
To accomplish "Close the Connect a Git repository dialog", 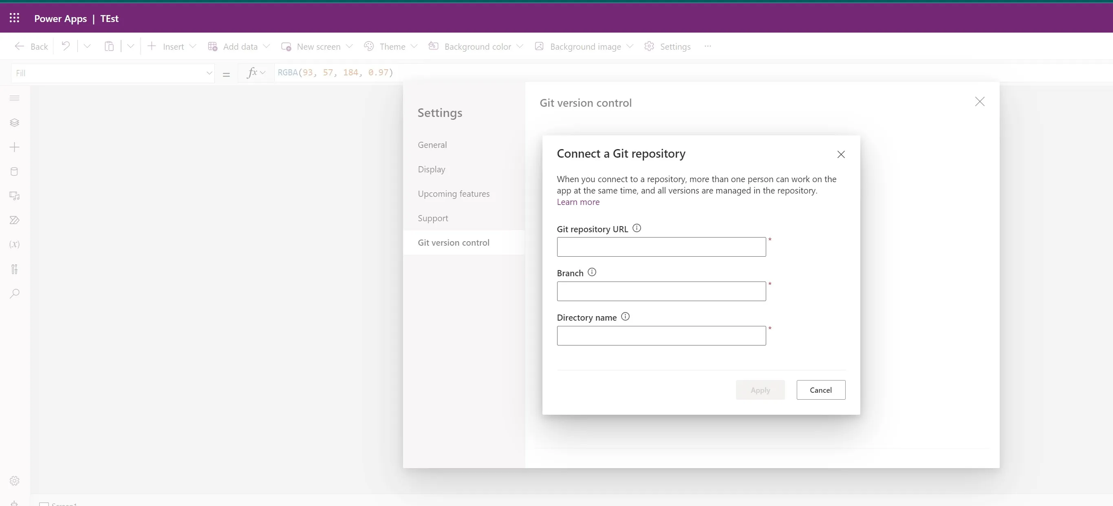I will coord(840,154).
